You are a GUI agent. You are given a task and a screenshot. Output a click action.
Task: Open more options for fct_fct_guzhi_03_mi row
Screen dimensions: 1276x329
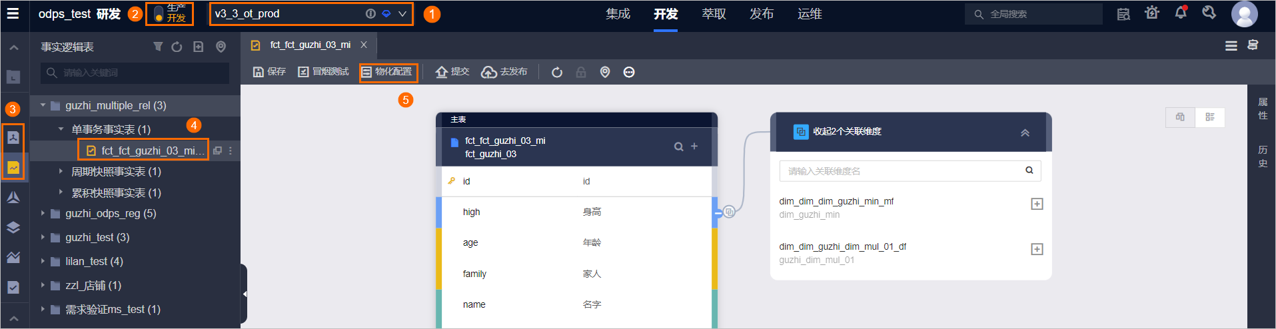coord(231,151)
